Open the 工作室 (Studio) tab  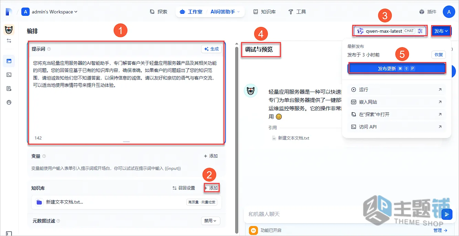191,12
